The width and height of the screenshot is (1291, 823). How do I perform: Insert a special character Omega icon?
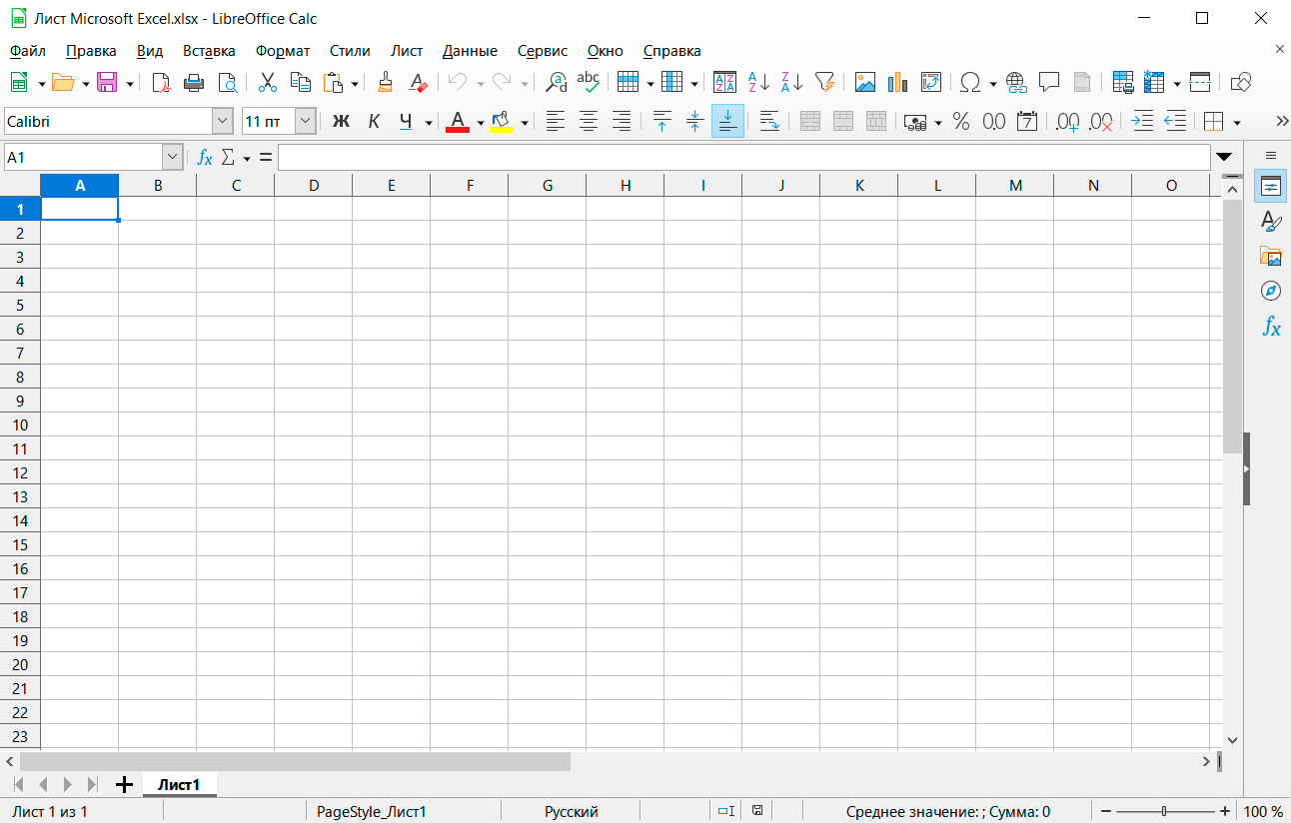969,83
